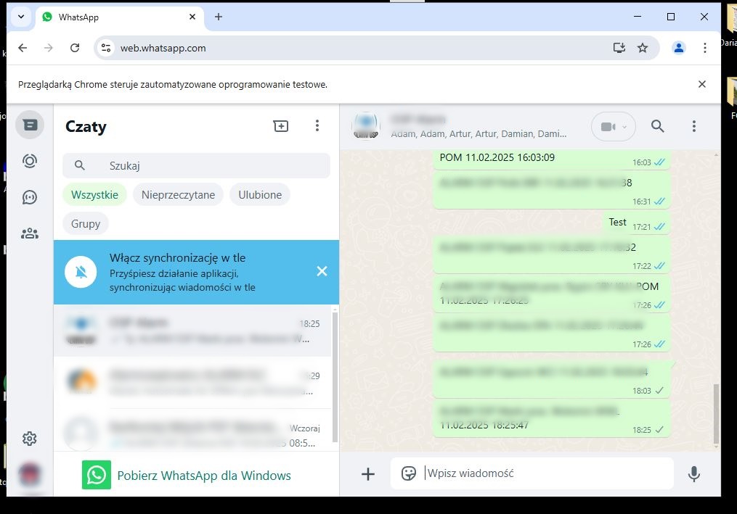The height and width of the screenshot is (514, 737).
Task: Click the conversation scrollbar thumb
Action: 716,413
